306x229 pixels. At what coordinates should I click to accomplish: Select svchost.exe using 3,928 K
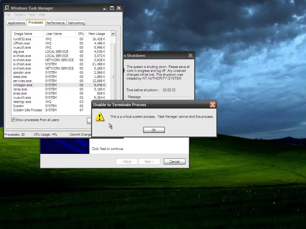click(59, 60)
